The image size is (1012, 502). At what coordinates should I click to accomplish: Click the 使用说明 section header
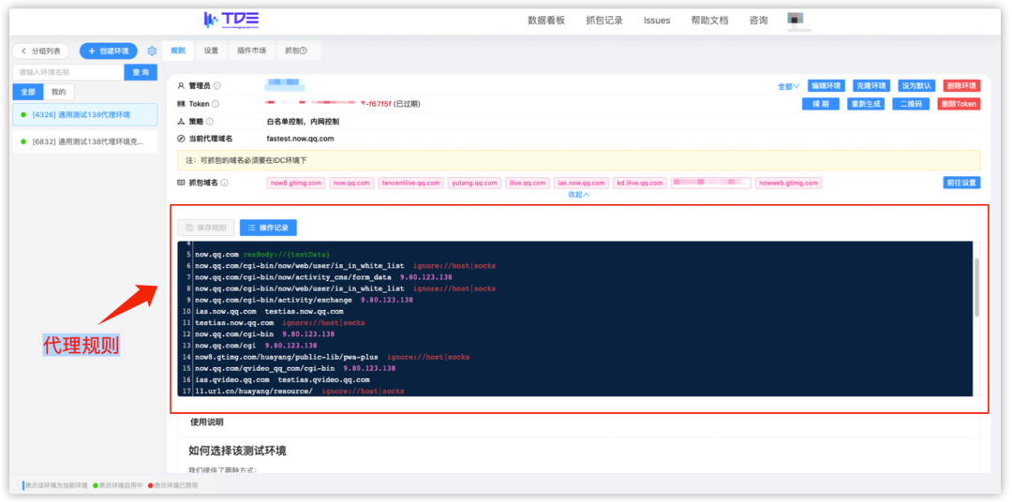(x=206, y=422)
